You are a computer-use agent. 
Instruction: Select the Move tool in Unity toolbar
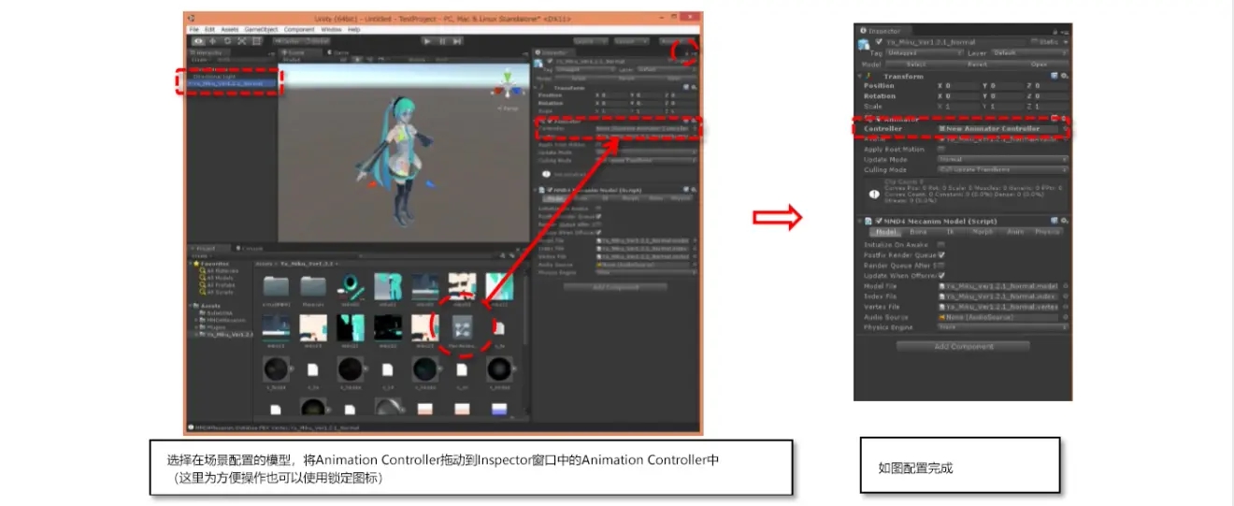click(x=213, y=40)
